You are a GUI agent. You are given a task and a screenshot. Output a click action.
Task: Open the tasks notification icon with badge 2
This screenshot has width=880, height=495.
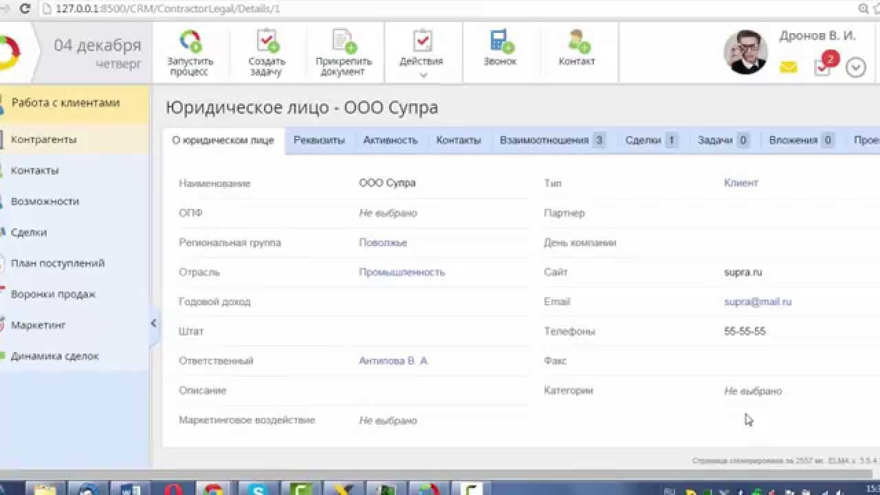coord(826,64)
